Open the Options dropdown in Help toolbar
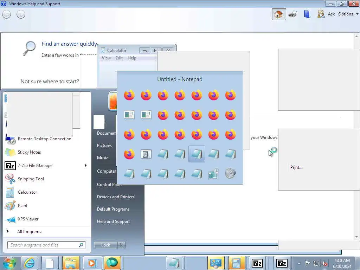The image size is (360, 270). click(x=348, y=14)
